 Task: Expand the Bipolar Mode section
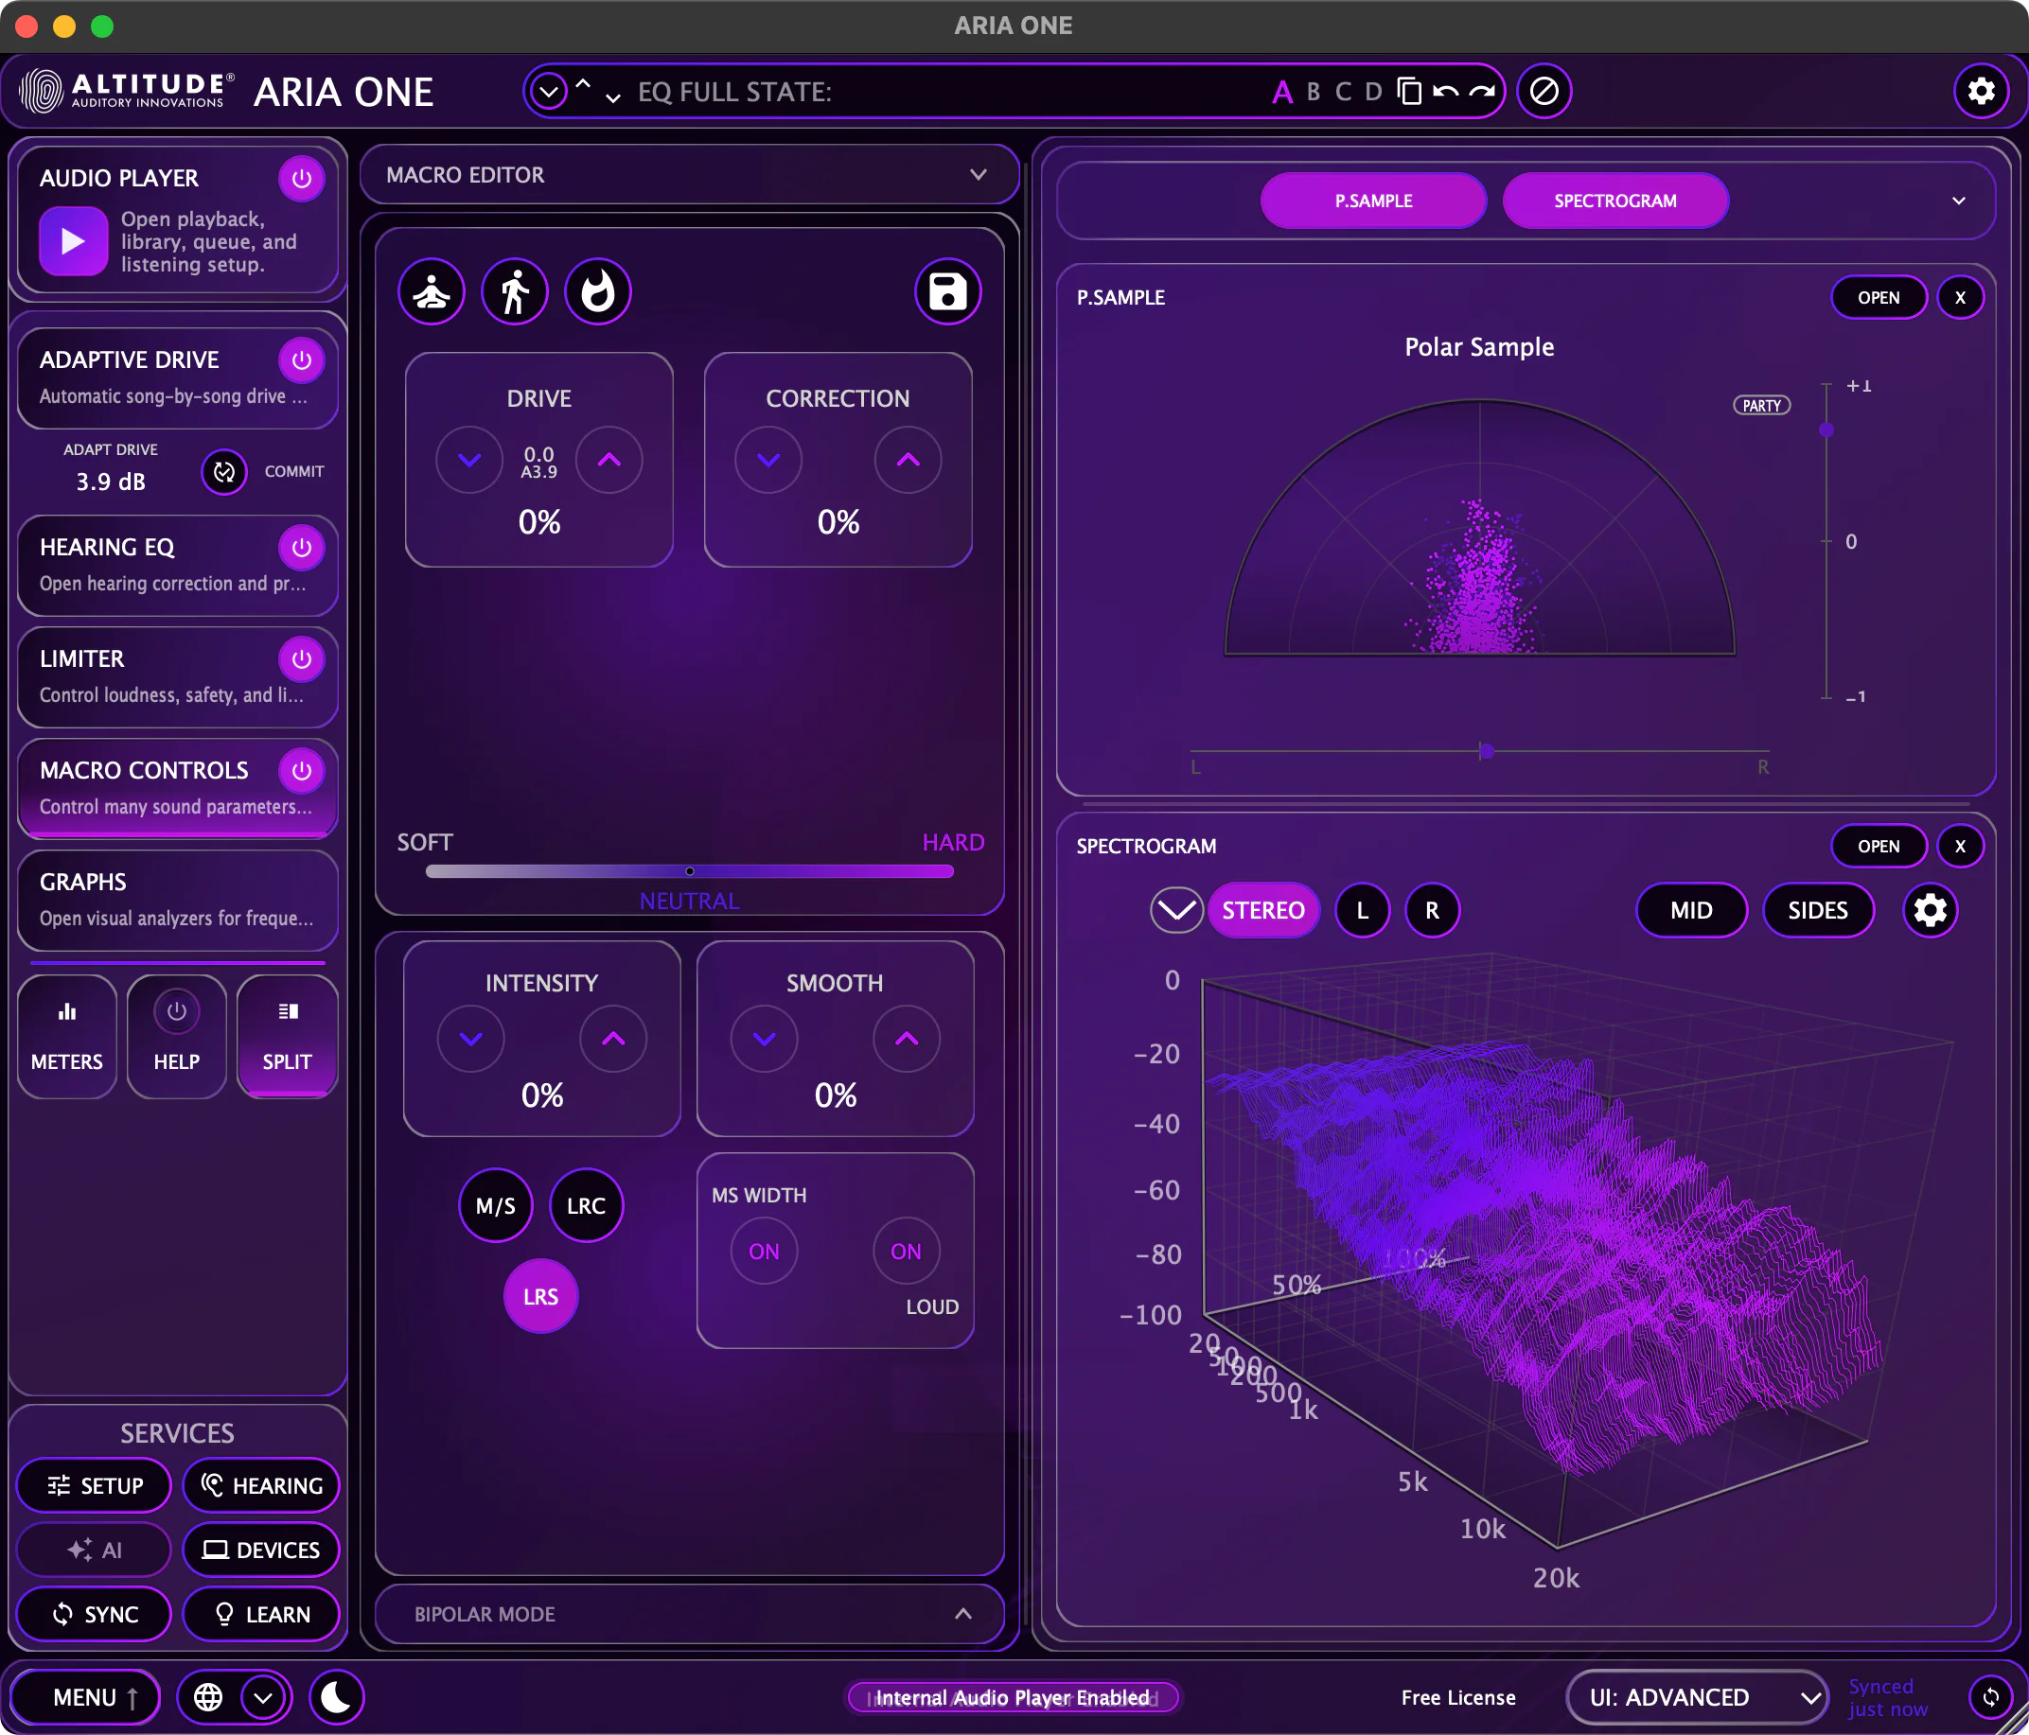[689, 1614]
